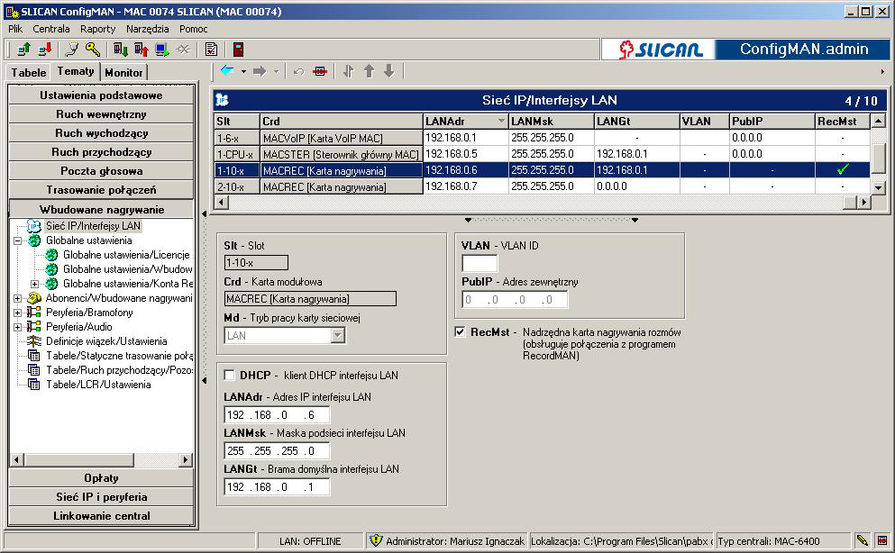Click the greyed undo arrow icon

(298, 72)
